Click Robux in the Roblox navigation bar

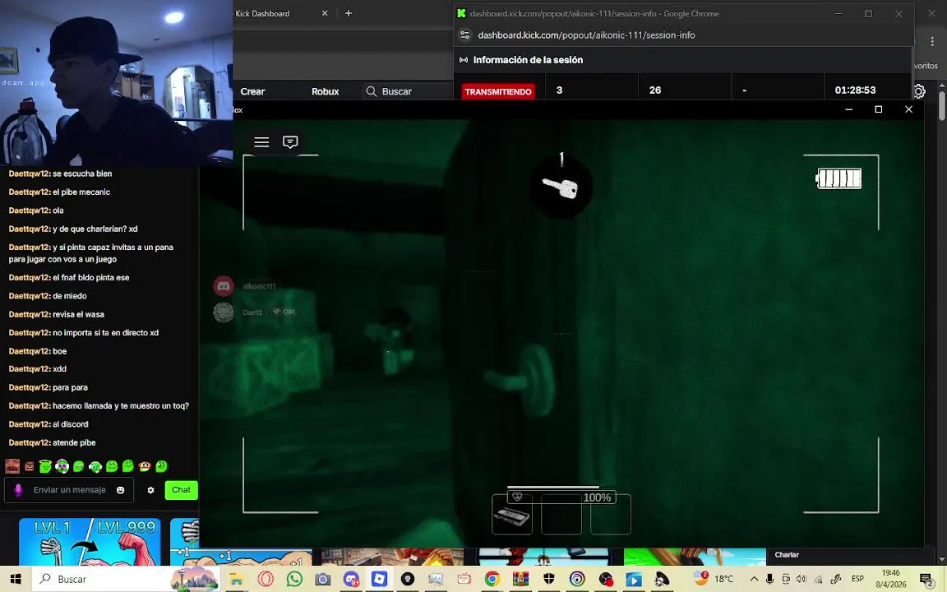[x=325, y=92]
